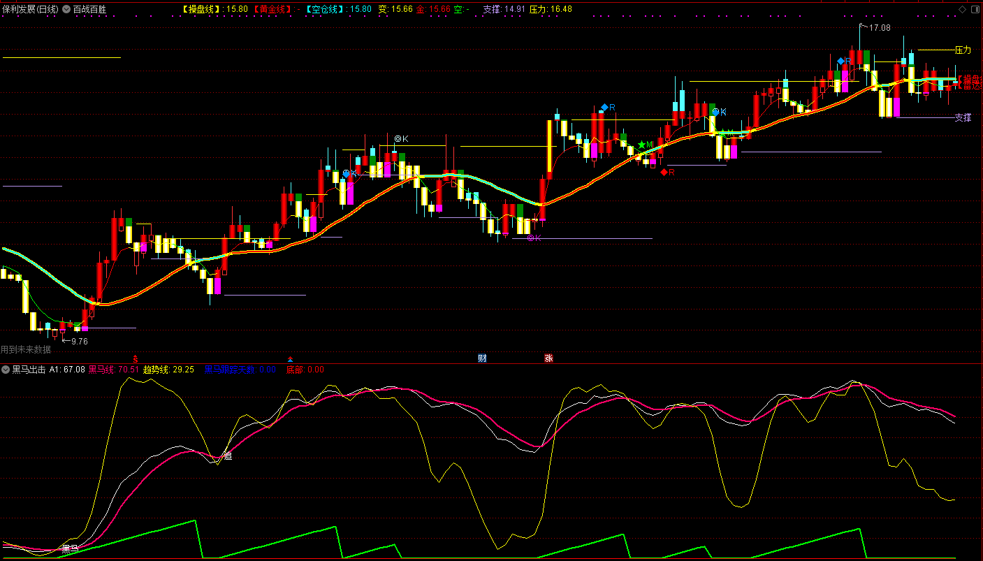Click the 黑马出击 indicator title
983x561 pixels.
(x=29, y=370)
